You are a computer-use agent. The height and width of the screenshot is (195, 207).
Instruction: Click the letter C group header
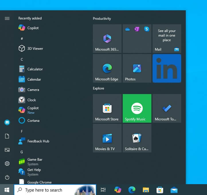(22, 59)
